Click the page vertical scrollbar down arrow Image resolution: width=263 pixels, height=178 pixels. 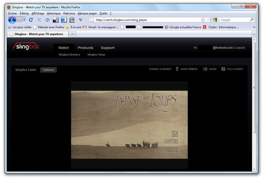click(x=254, y=169)
